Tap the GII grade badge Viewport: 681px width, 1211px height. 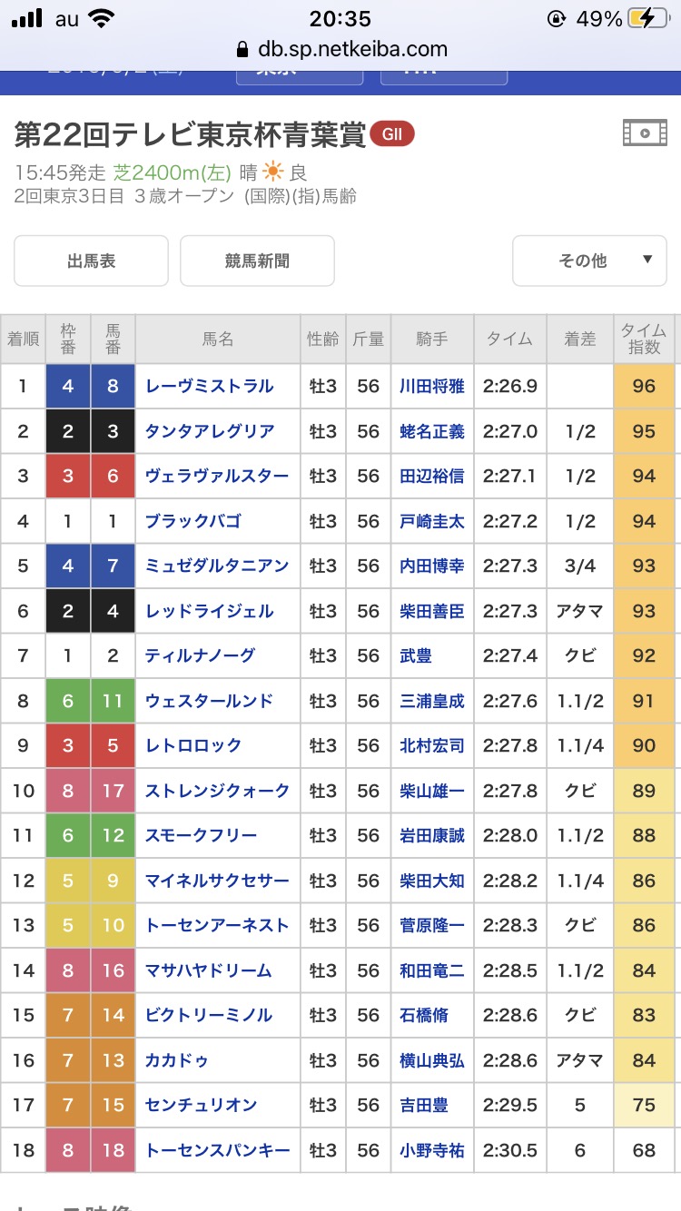click(392, 135)
